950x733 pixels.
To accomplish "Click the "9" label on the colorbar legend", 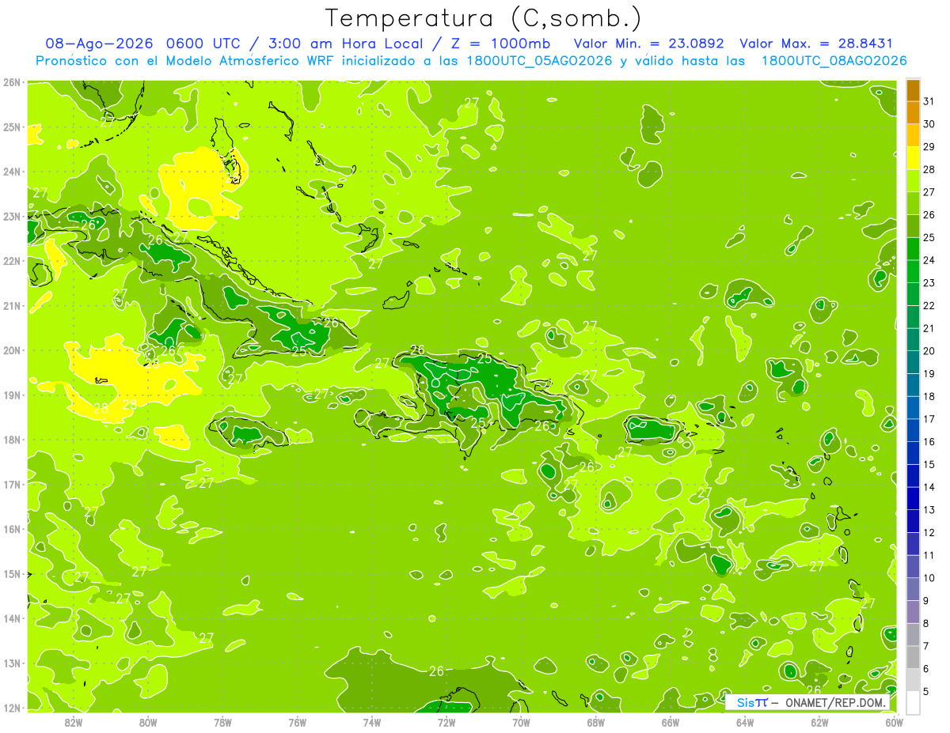I will [926, 601].
